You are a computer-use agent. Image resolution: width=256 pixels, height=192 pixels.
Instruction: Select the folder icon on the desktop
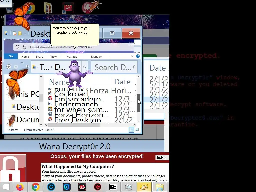click(x=48, y=8)
